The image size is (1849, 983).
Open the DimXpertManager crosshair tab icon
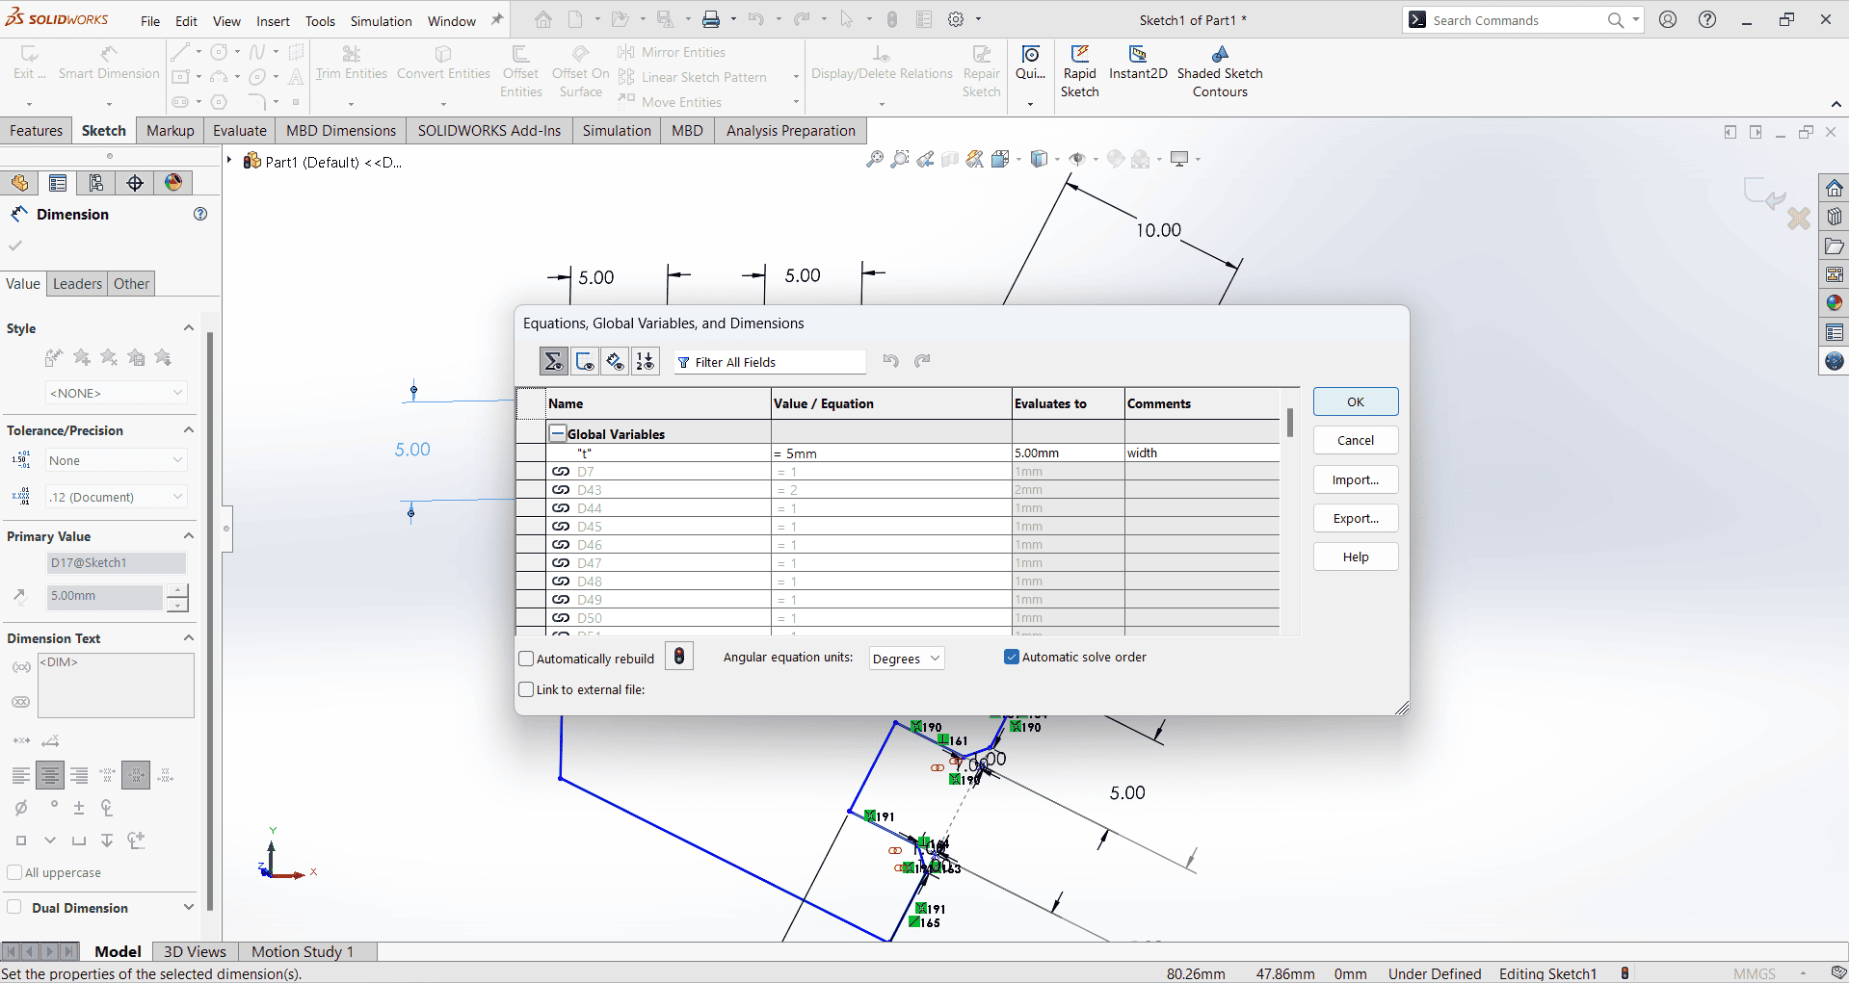click(x=135, y=183)
